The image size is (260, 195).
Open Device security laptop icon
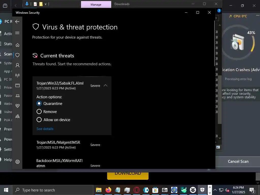(18, 96)
